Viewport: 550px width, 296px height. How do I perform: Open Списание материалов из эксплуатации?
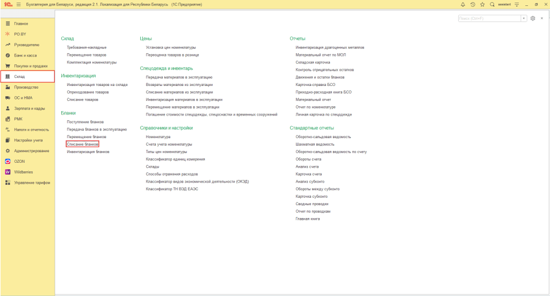(179, 92)
